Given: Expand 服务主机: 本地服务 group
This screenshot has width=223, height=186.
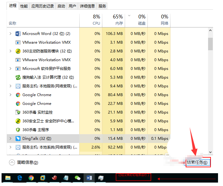Looking at the screenshot, I should tap(10, 86).
